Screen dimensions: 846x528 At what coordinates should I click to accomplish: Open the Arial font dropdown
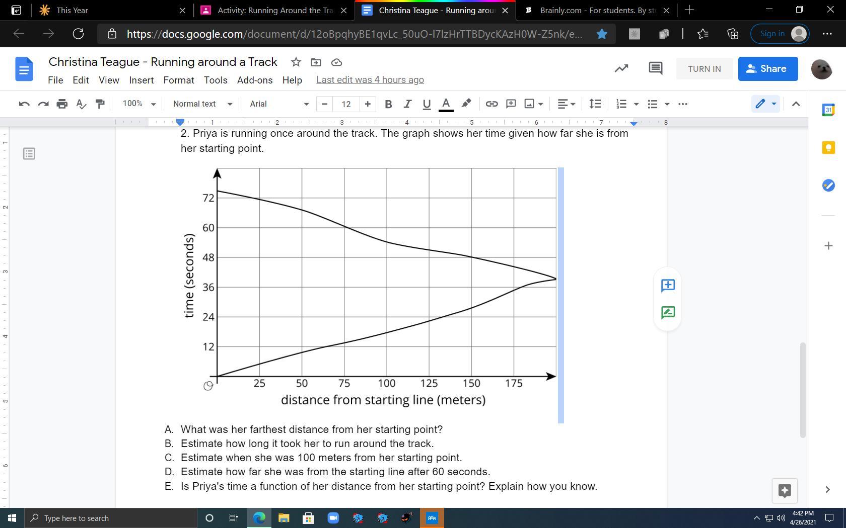tap(279, 104)
